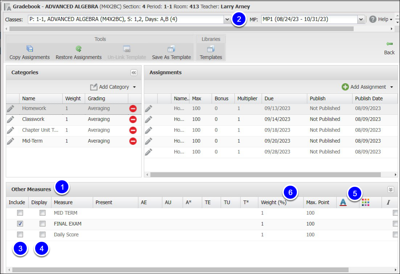Check Display for Daily Score measure

(x=43, y=235)
